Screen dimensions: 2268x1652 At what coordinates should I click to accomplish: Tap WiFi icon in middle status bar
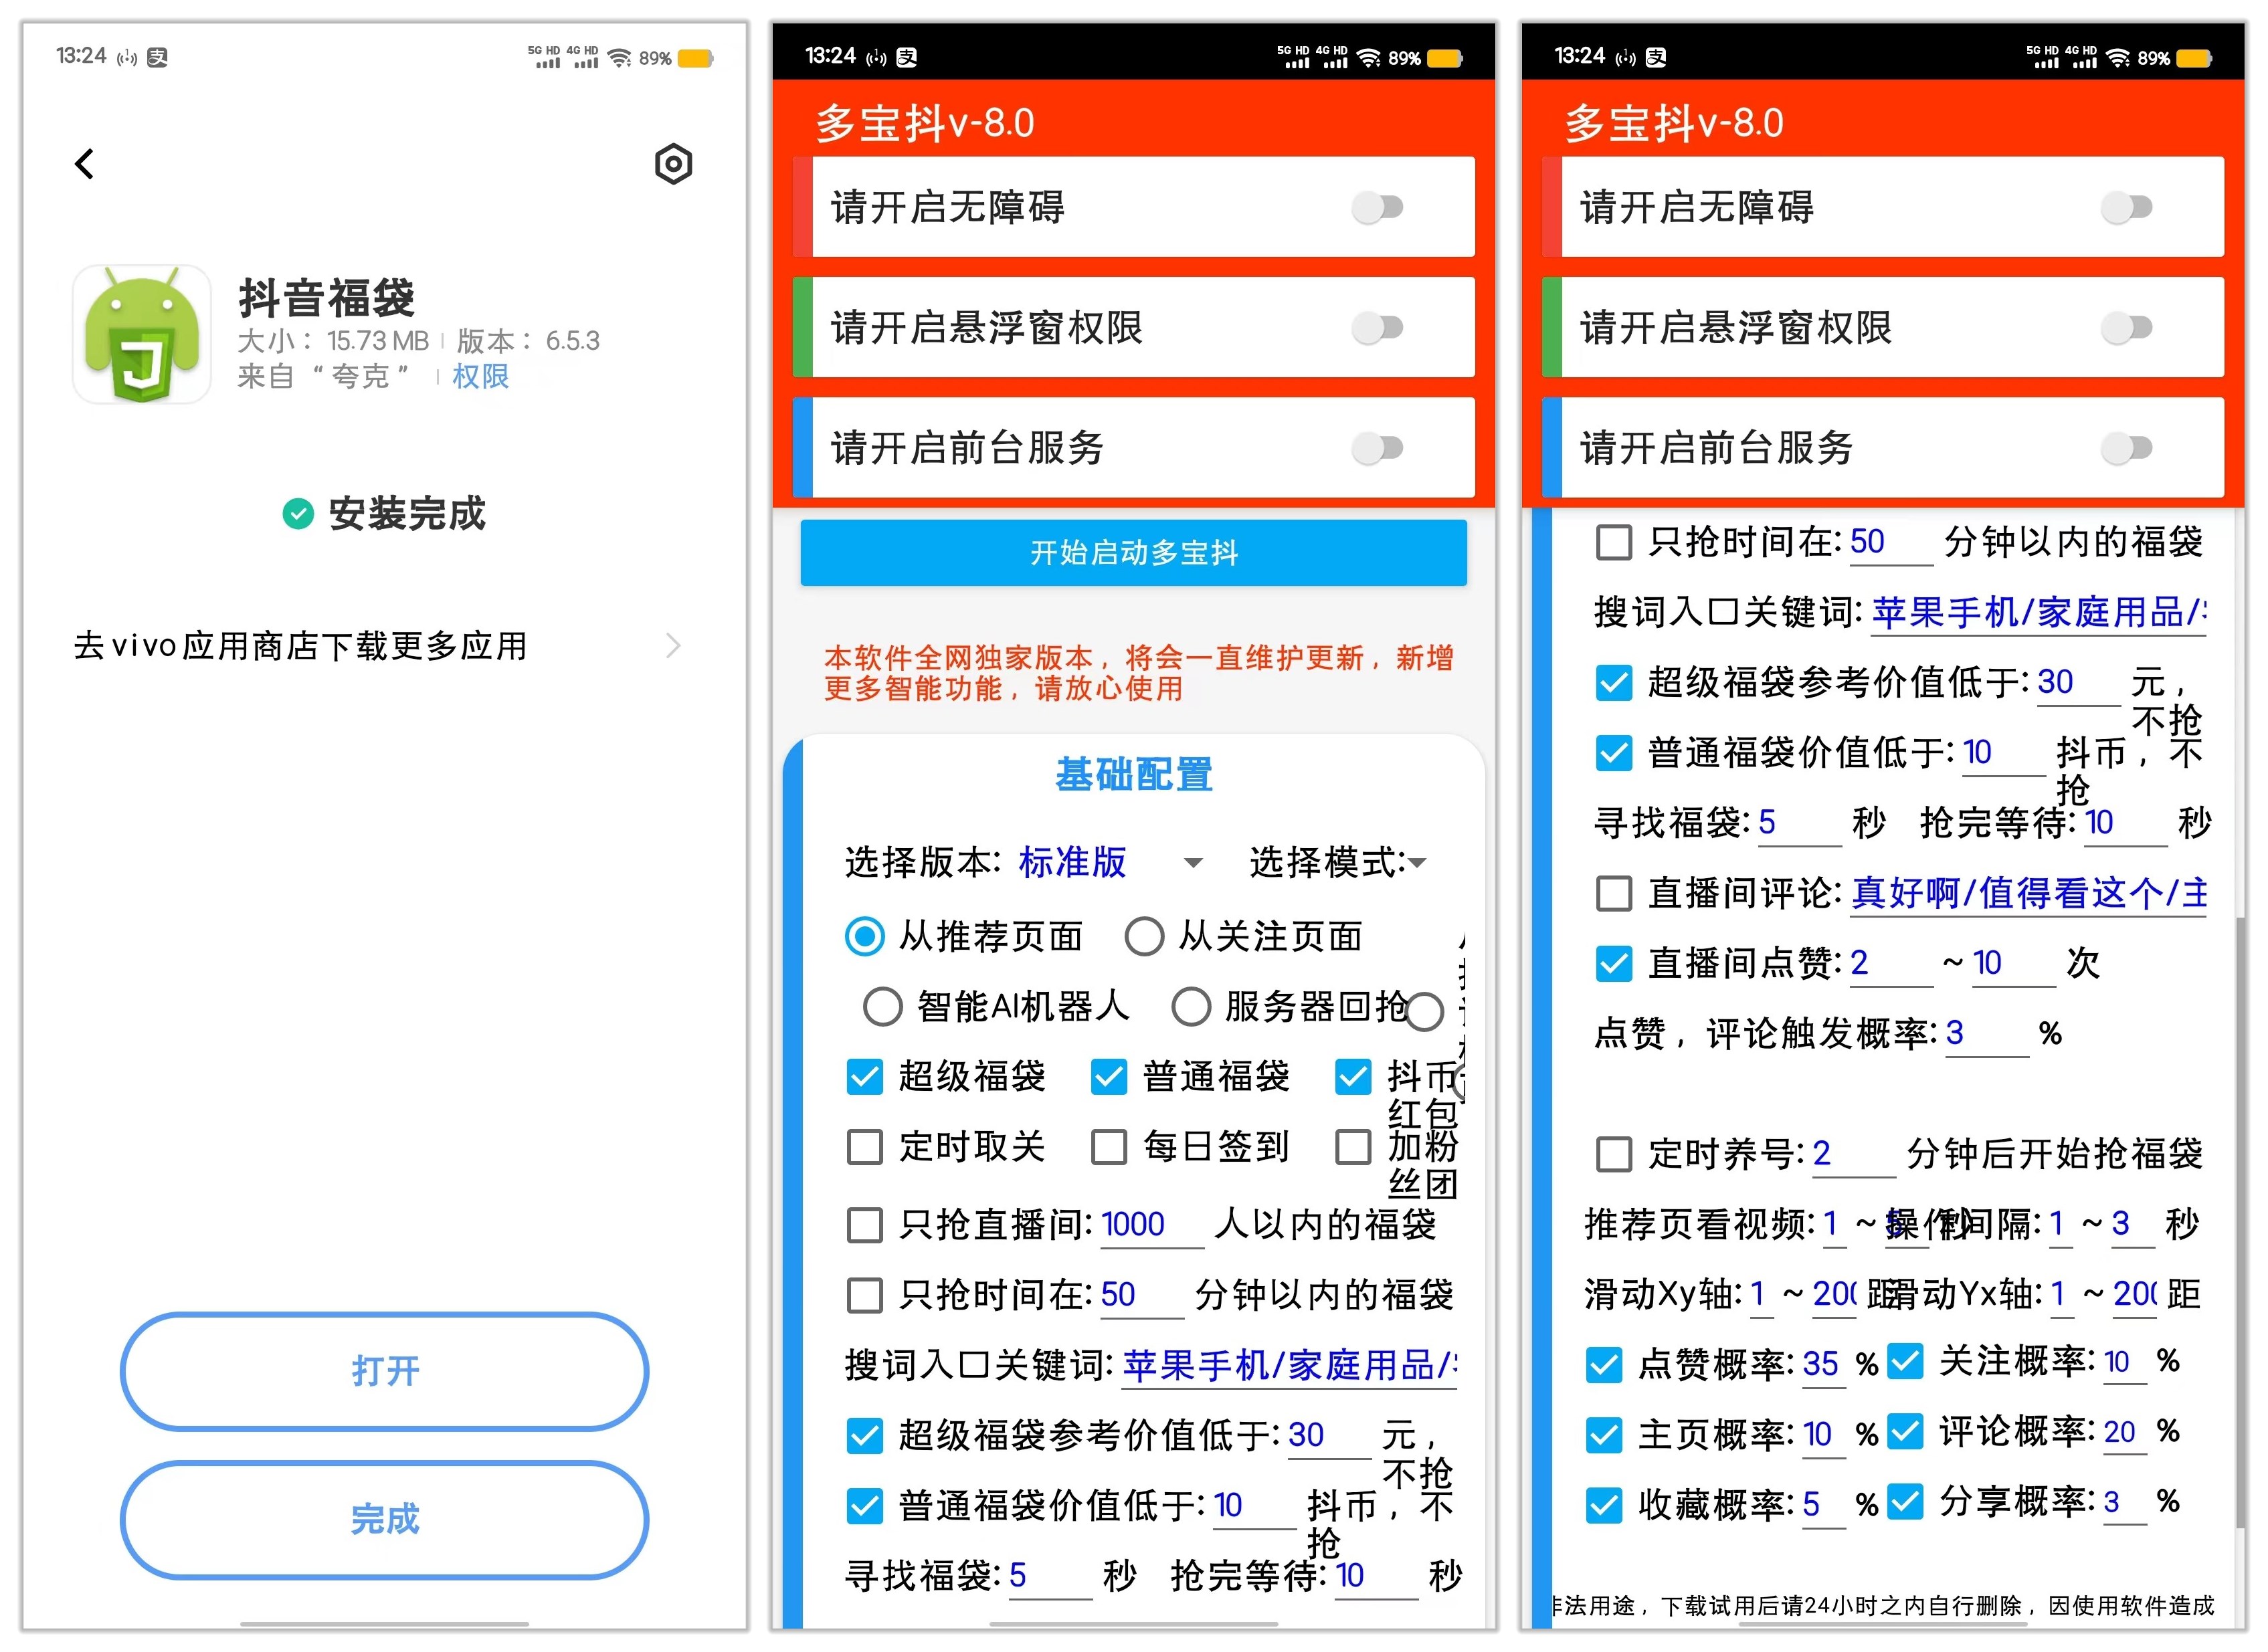1368,58
